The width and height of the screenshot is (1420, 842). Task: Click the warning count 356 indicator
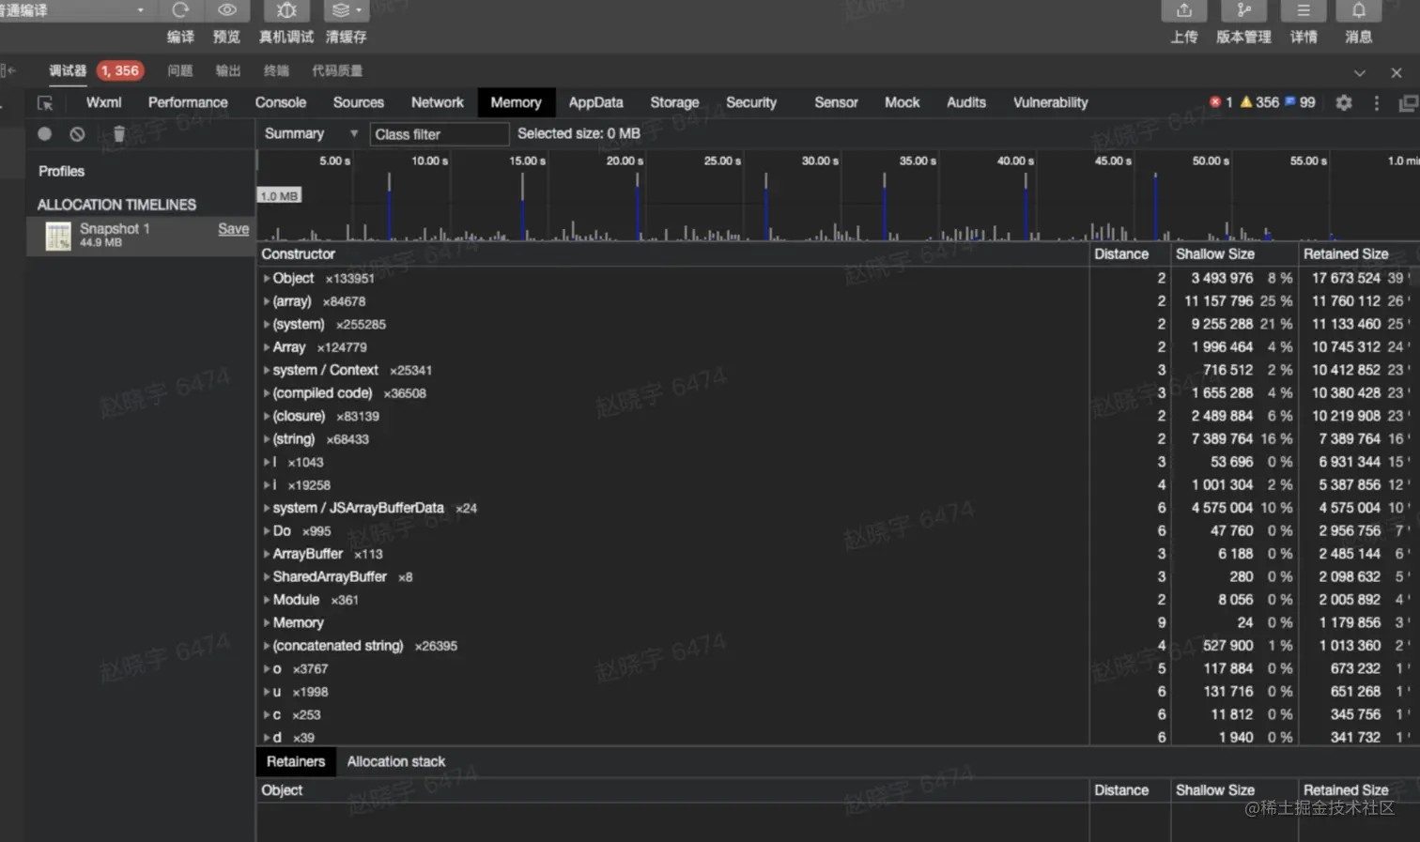(x=1259, y=102)
